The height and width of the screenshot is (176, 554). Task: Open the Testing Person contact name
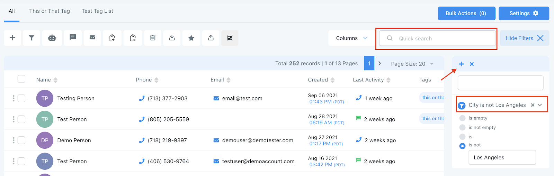[76, 98]
